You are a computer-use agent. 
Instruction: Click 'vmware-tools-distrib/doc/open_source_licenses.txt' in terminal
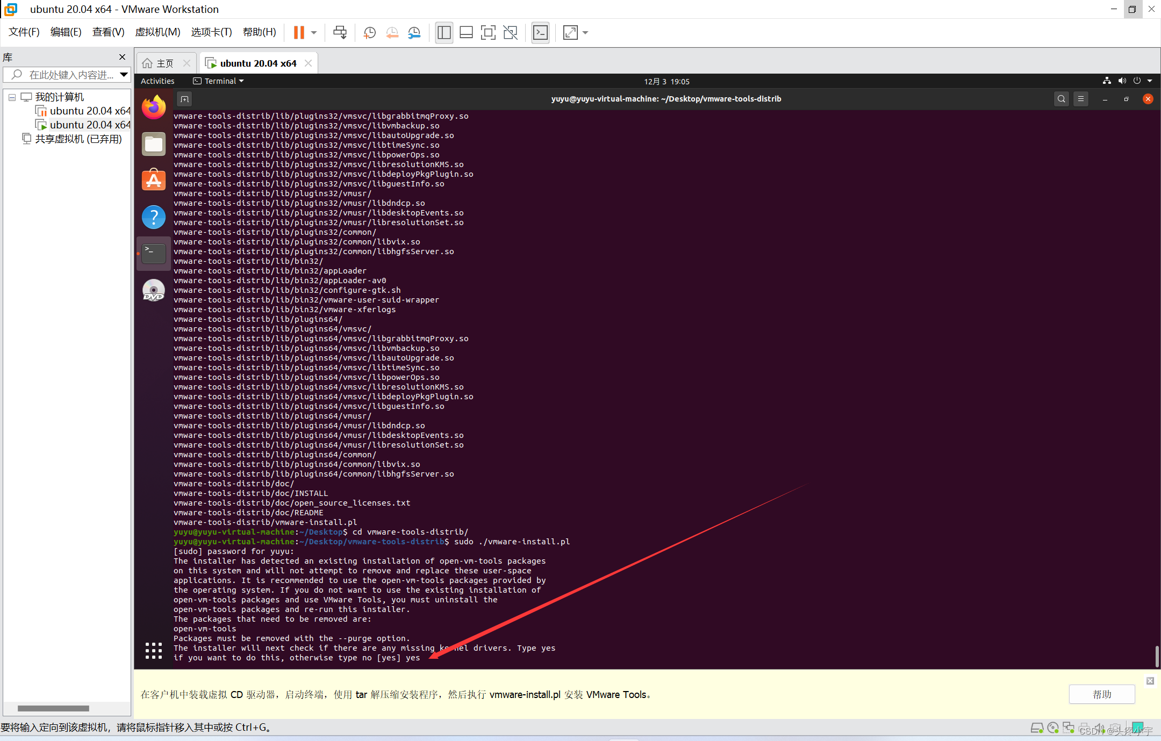pyautogui.click(x=292, y=503)
